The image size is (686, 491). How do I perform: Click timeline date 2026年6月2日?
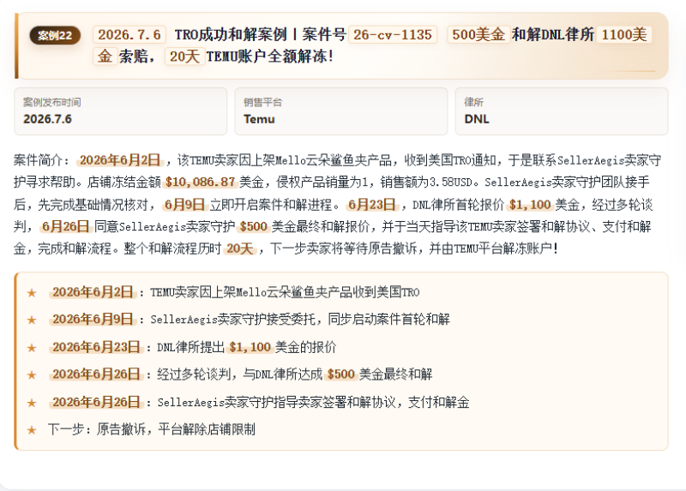point(93,292)
